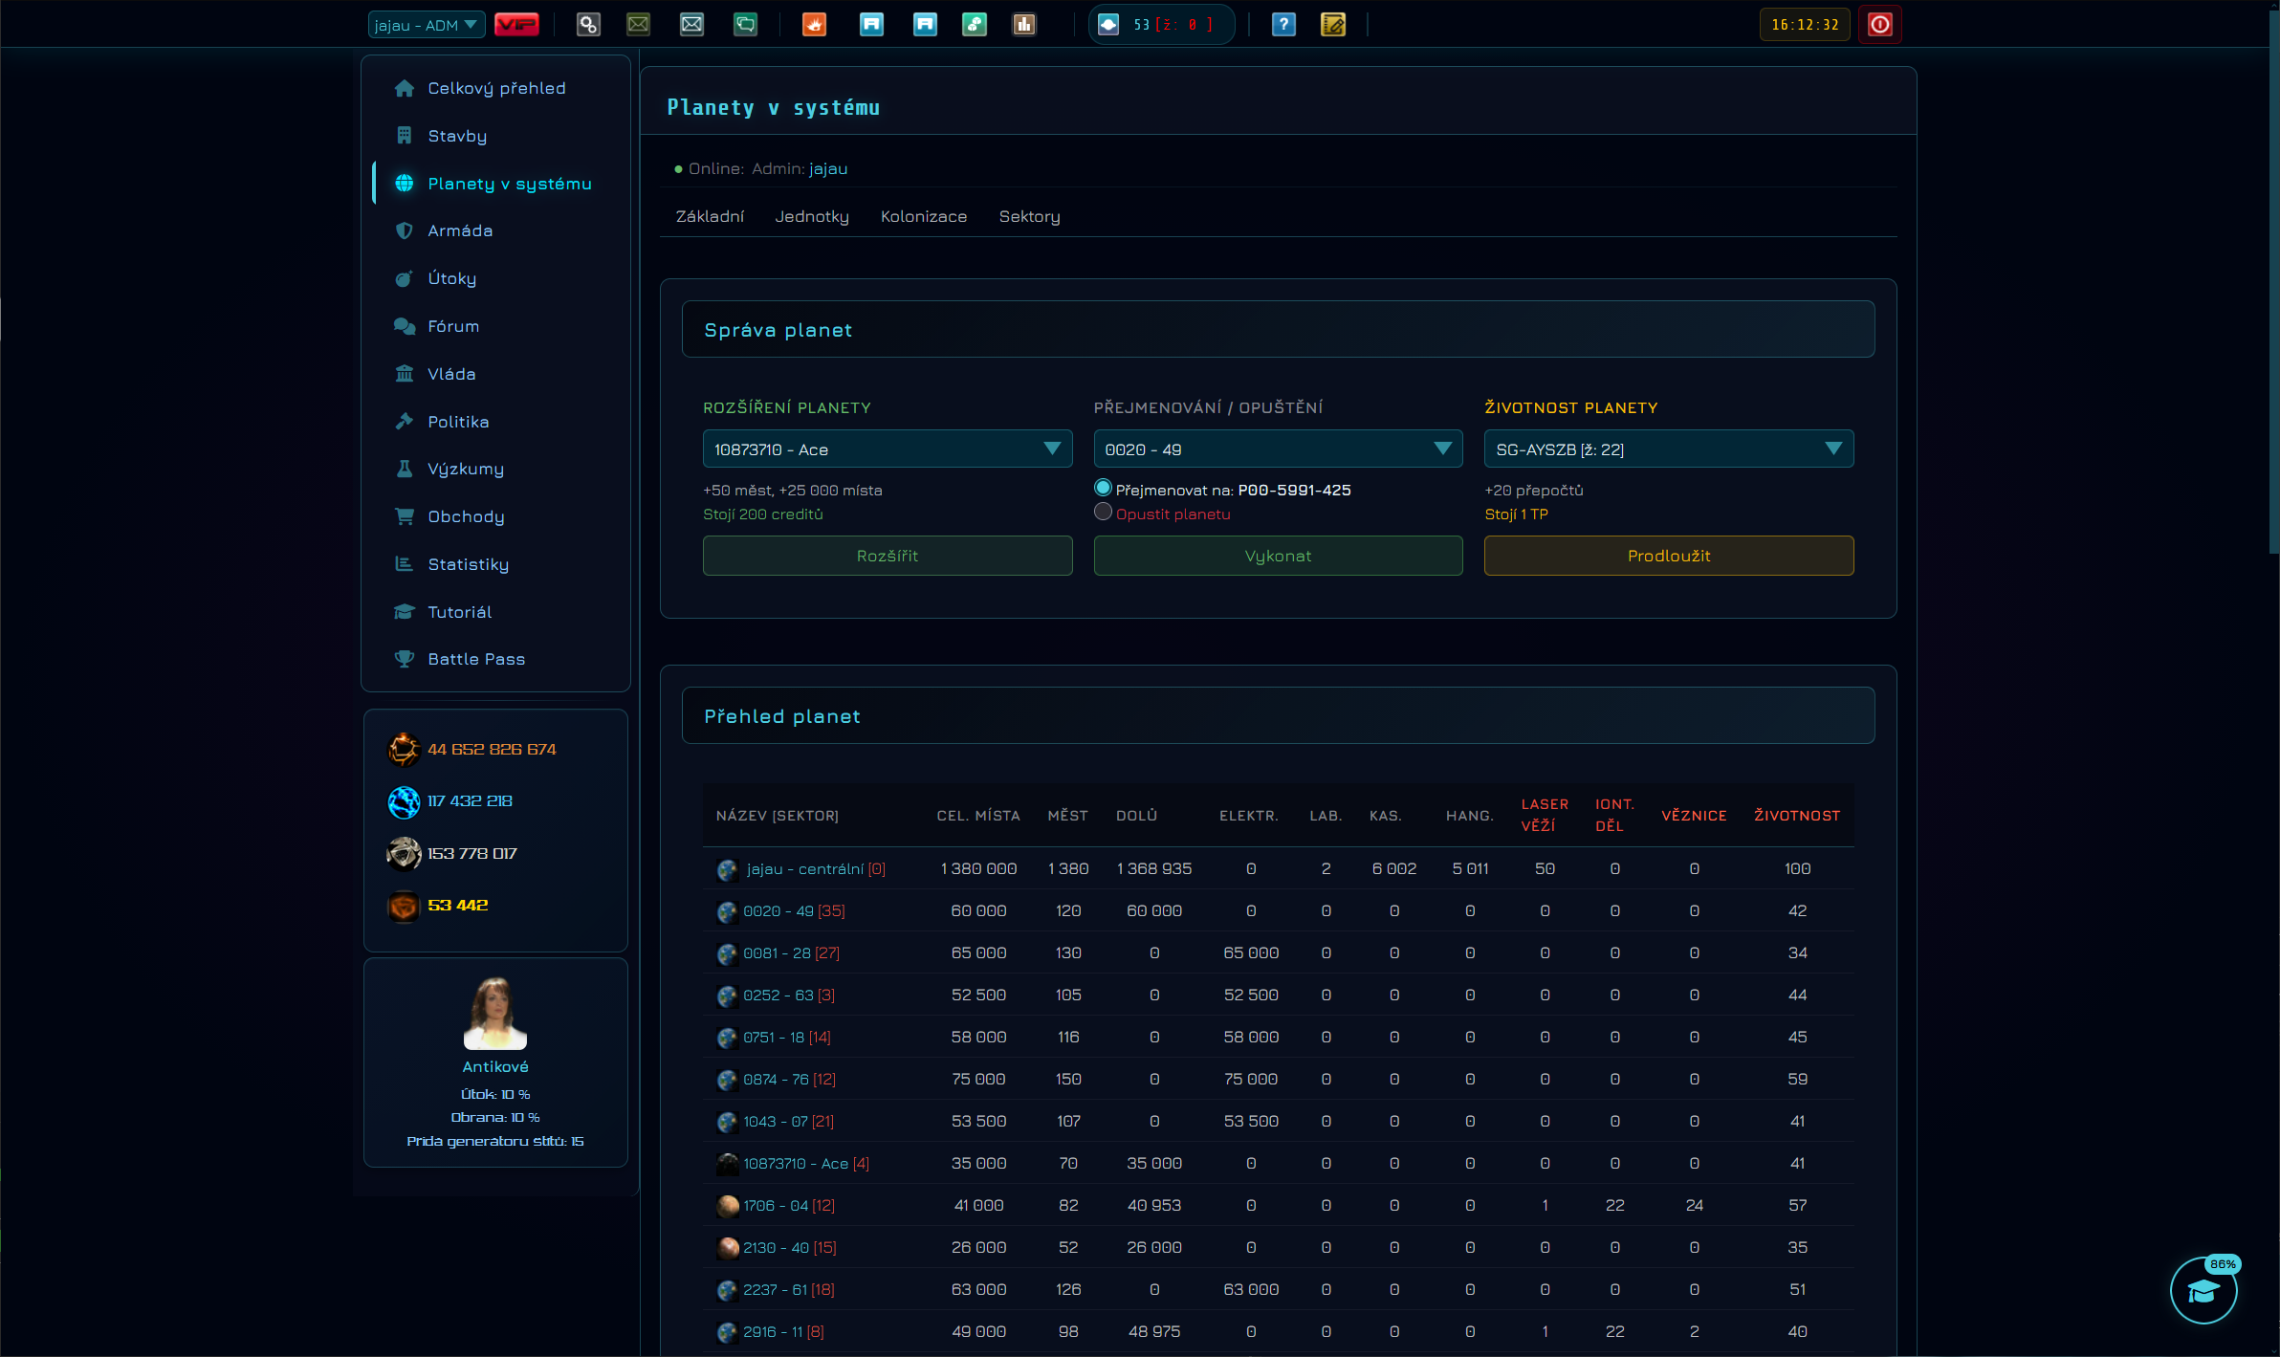Select the 'Opustit planetu' radio option
The image size is (2280, 1357).
click(x=1103, y=512)
